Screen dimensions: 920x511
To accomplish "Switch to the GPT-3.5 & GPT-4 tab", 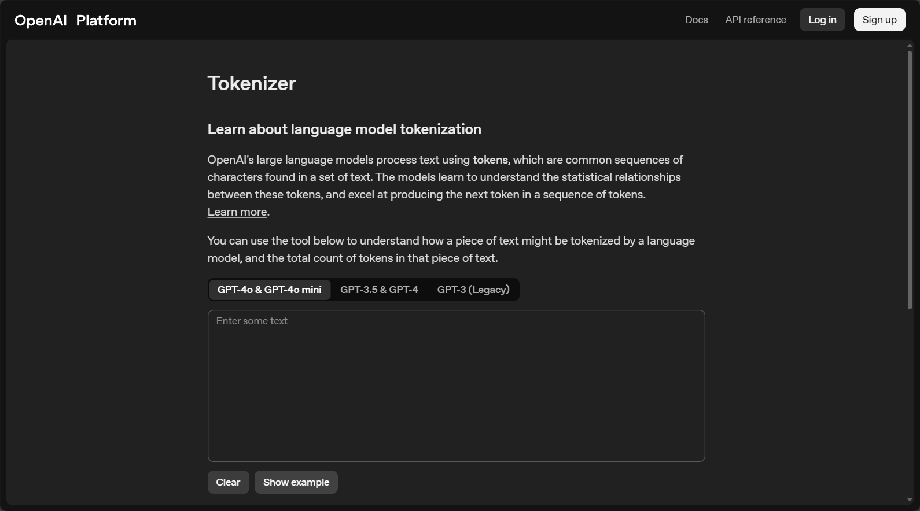I will [x=379, y=290].
